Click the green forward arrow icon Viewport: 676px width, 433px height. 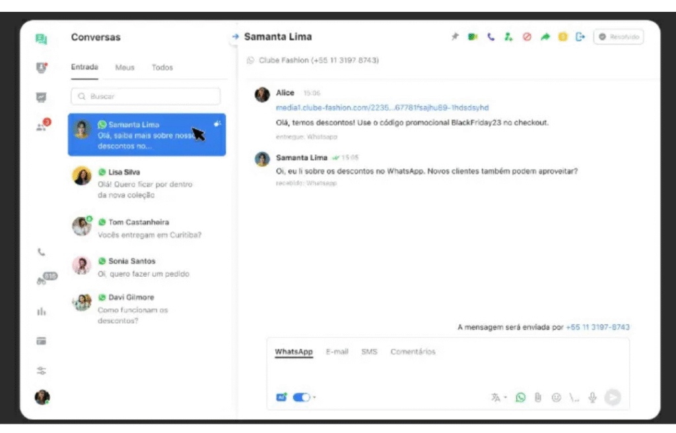pos(545,37)
